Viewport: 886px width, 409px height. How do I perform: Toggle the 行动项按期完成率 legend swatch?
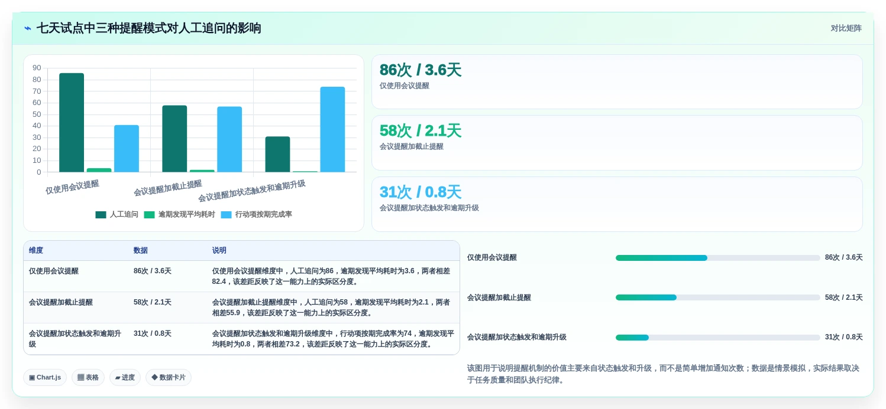tap(226, 215)
